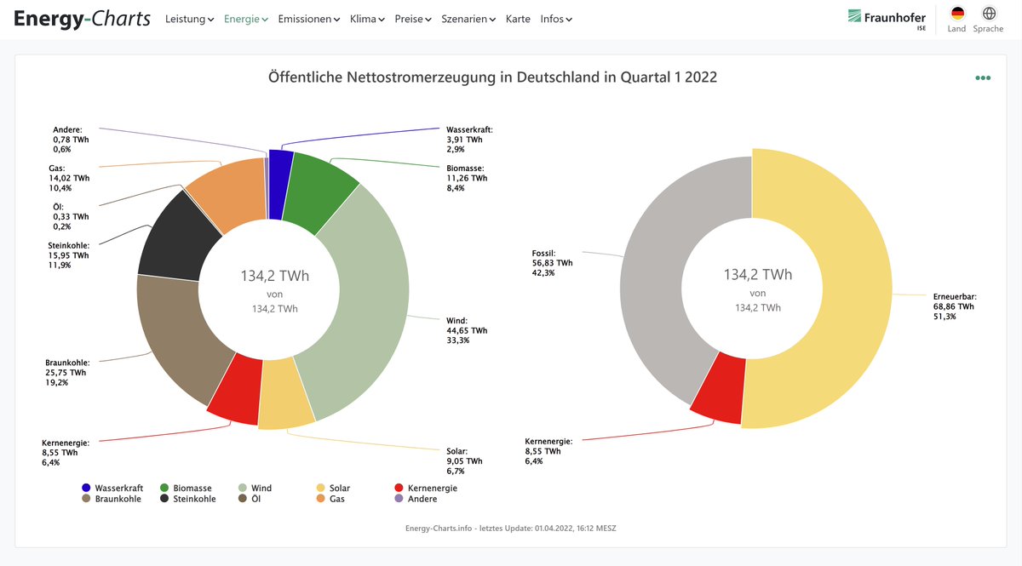Image resolution: width=1022 pixels, height=566 pixels.
Task: Expand the Energie menu
Action: (x=246, y=19)
